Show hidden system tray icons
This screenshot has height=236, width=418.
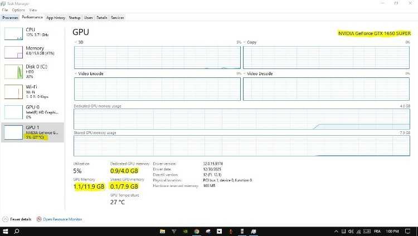(x=336, y=232)
